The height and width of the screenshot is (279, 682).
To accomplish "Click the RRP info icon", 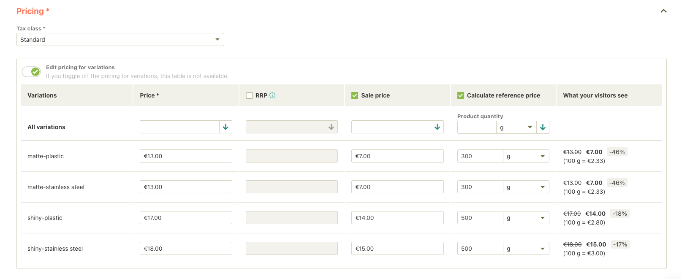I will (272, 95).
